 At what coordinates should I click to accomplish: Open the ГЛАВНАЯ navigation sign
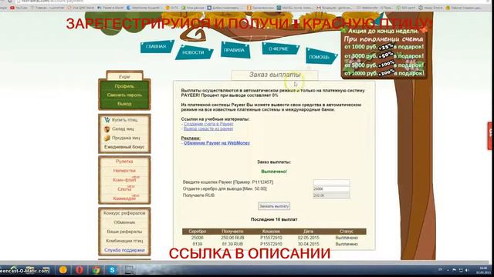(157, 46)
